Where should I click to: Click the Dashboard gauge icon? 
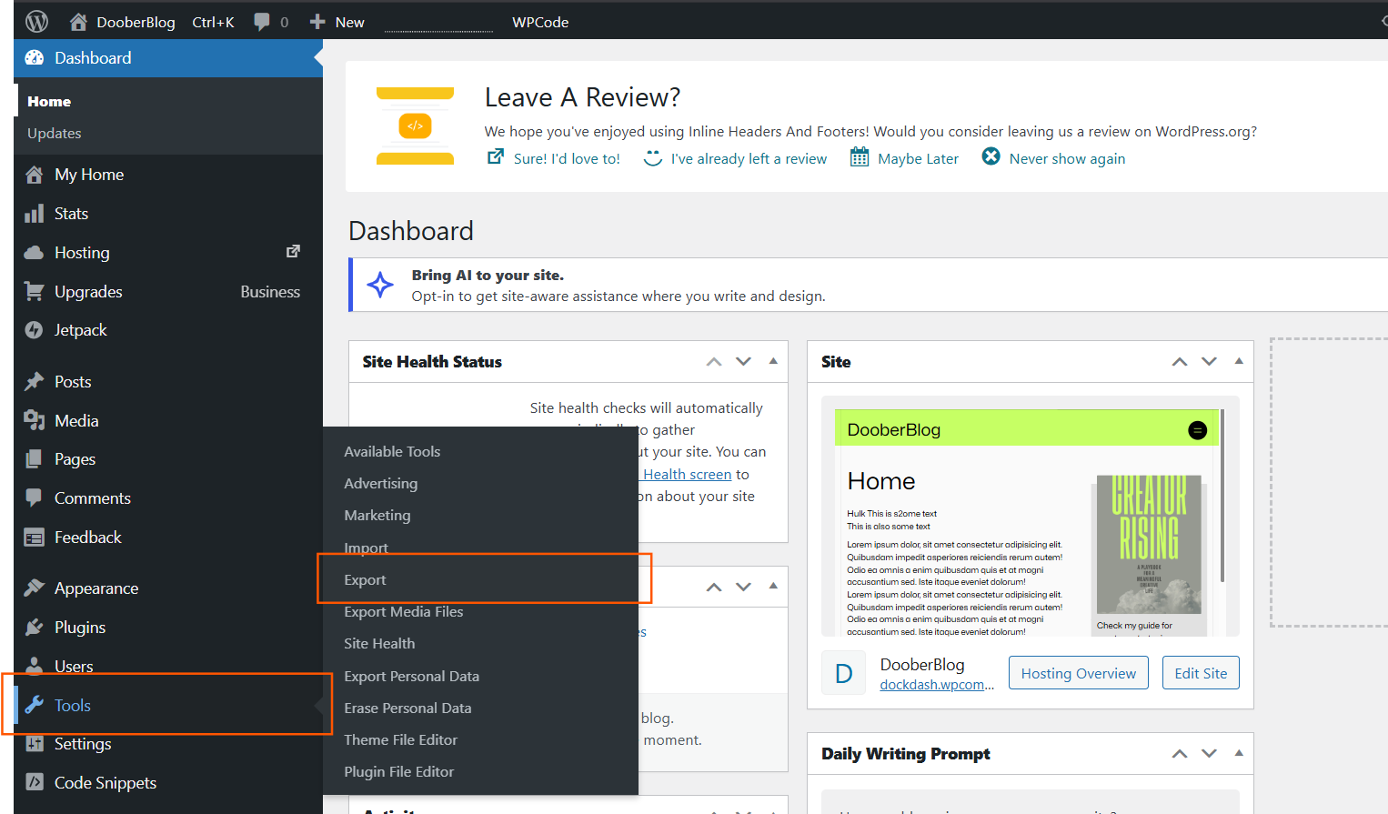point(35,57)
